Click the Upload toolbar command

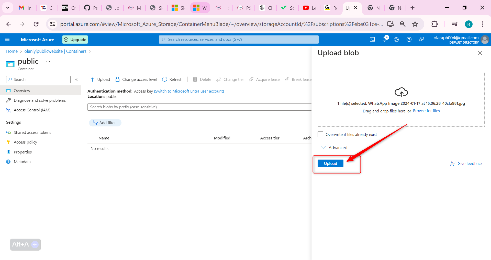(x=100, y=79)
